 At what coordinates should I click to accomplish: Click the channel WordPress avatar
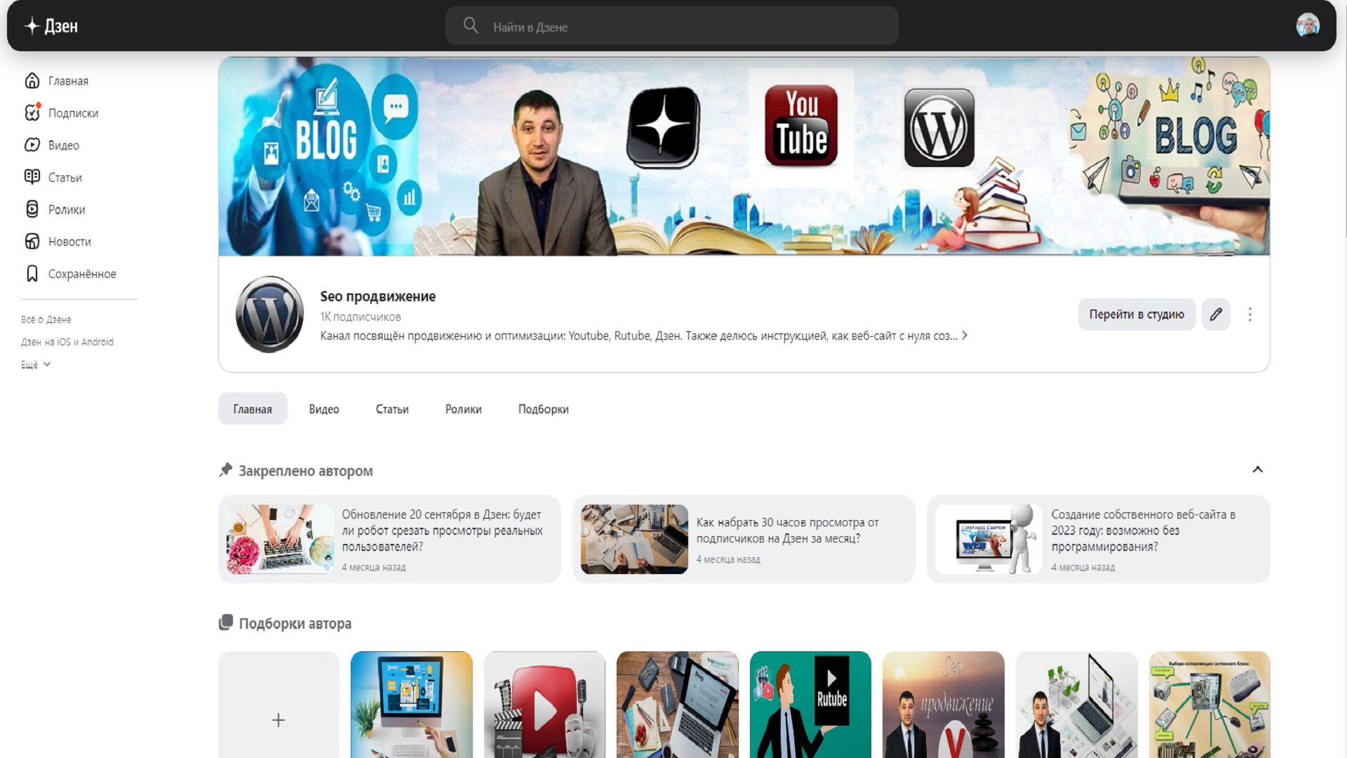tap(269, 314)
